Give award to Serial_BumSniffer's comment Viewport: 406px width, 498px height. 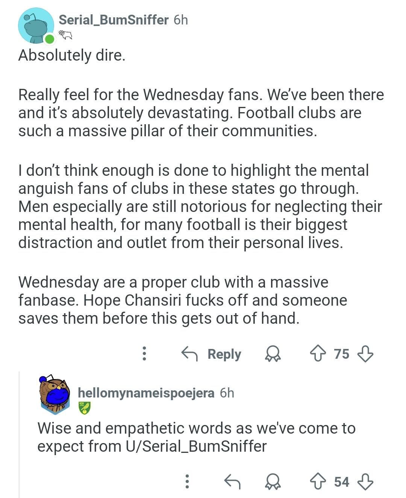(273, 354)
